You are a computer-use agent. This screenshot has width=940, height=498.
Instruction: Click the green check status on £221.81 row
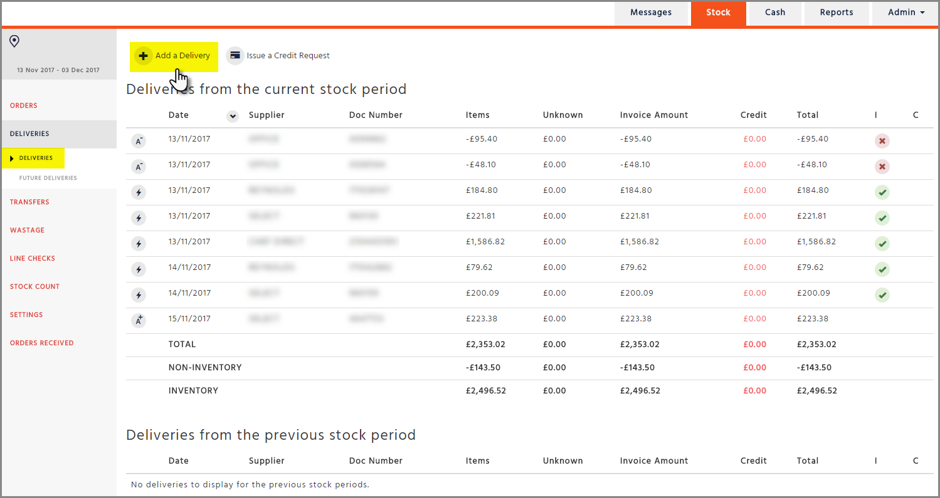(882, 218)
